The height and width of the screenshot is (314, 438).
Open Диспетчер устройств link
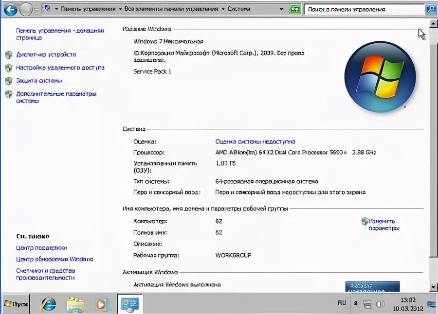(46, 55)
